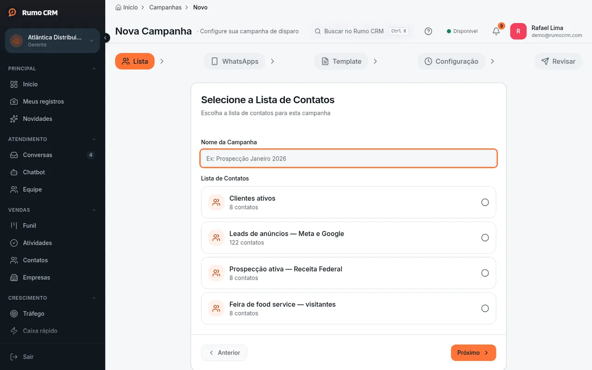592x370 pixels.
Task: Click the Equipe people icon
Action: coord(14,190)
